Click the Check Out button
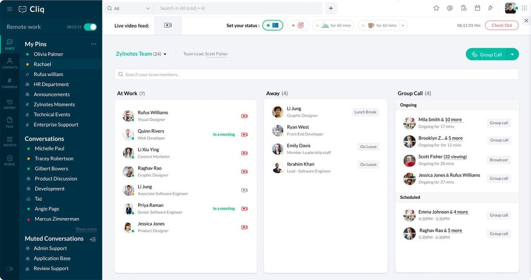The height and width of the screenshot is (280, 531). [x=502, y=25]
